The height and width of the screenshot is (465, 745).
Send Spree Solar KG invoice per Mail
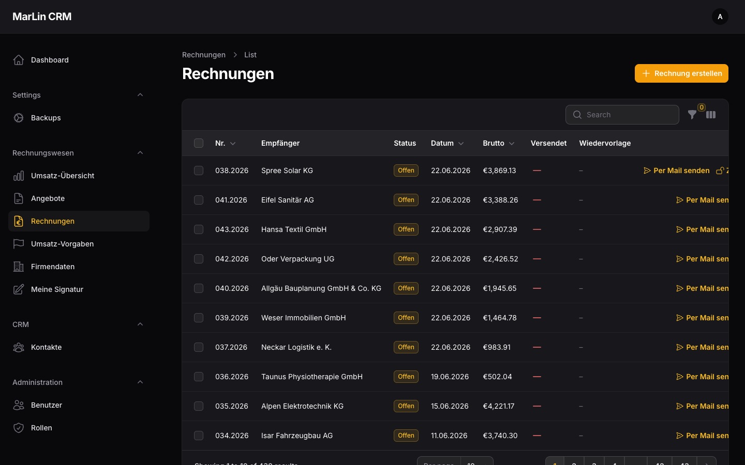[x=676, y=171]
